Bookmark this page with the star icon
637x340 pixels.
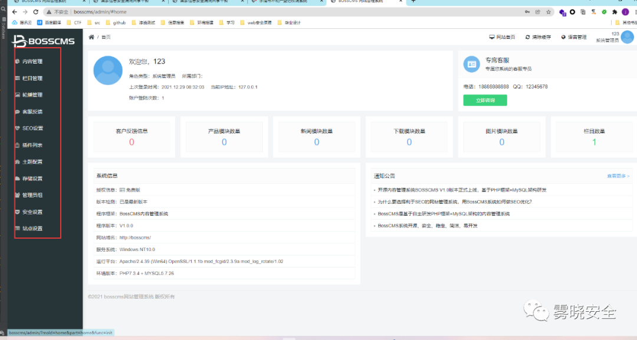pos(549,12)
